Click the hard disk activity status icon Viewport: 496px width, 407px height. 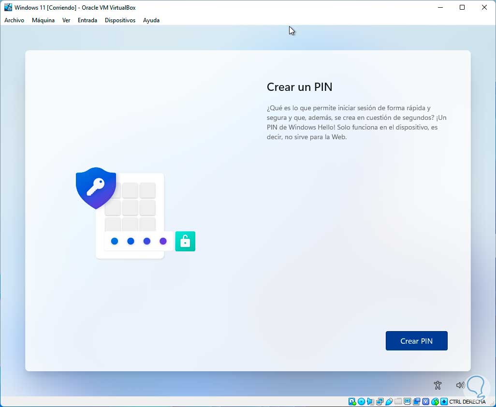tap(352, 402)
